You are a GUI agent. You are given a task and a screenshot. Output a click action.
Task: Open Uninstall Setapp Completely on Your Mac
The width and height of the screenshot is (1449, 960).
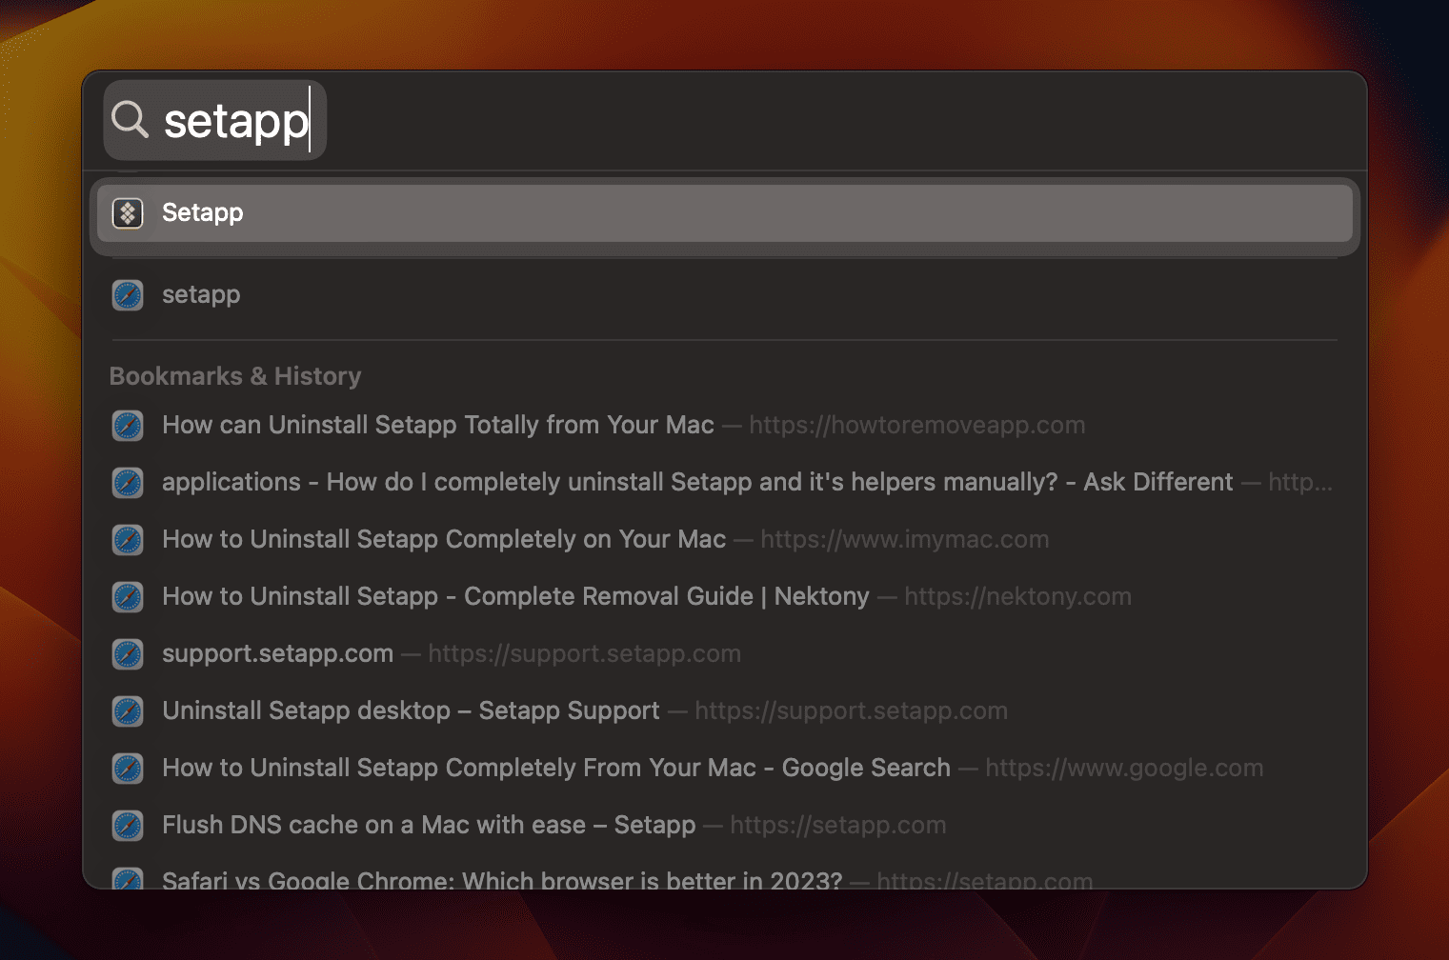pos(725,540)
